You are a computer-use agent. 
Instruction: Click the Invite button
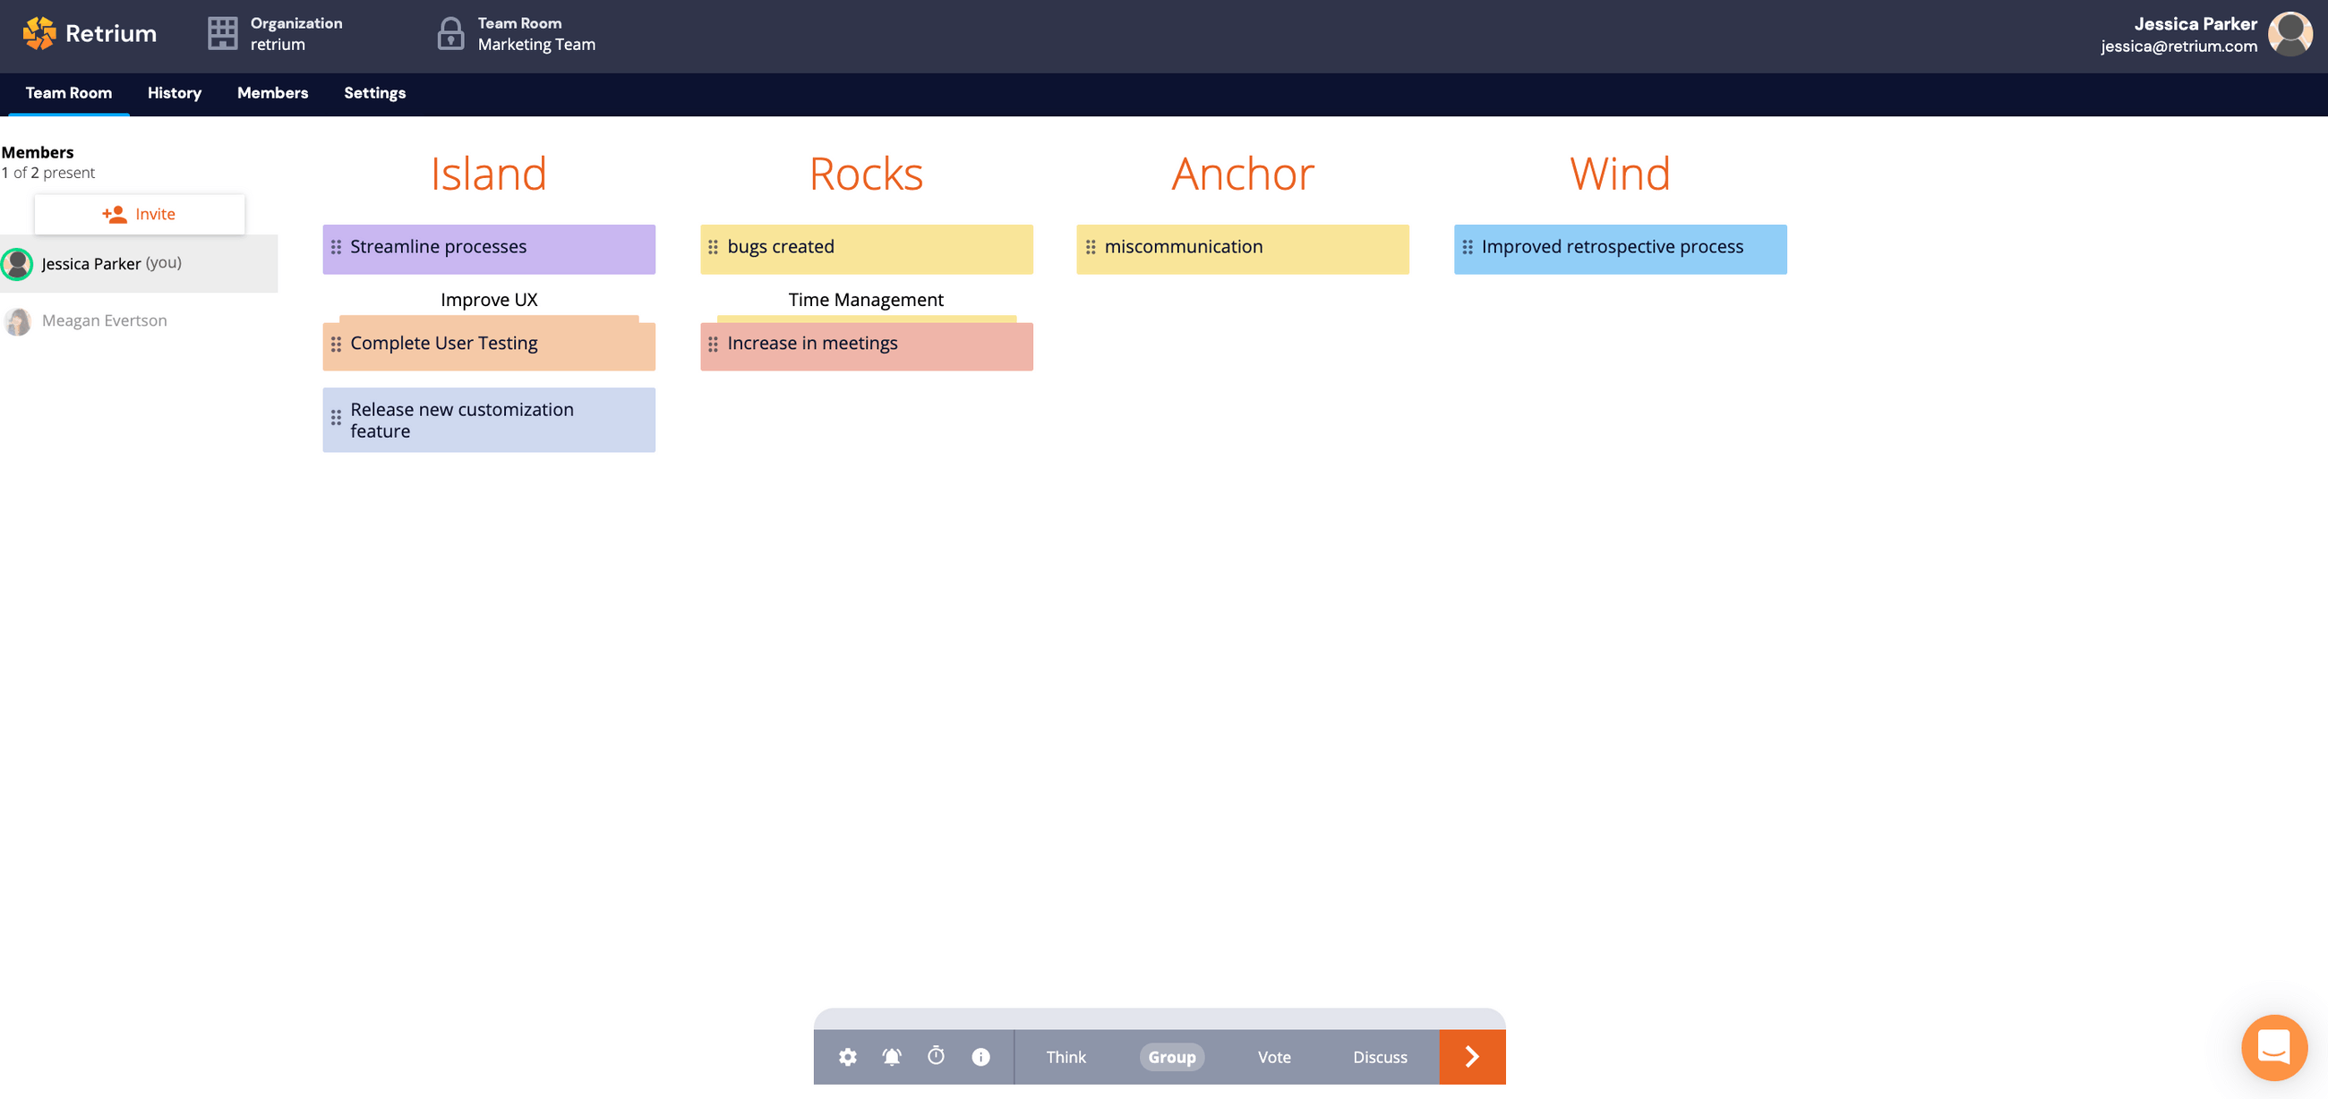[139, 214]
